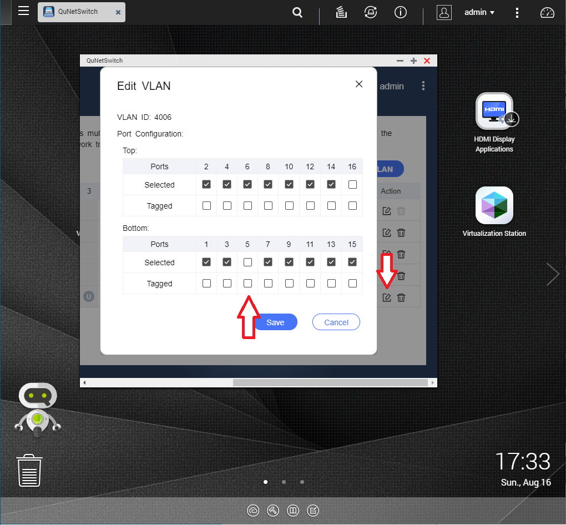Delete VLAN in second Action row

pyautogui.click(x=401, y=233)
